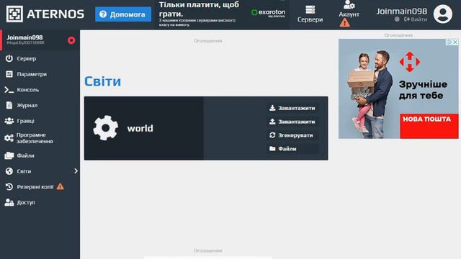This screenshot has height=259, width=461.
Task: Open the Нова Пошта ad image
Action: 398,88
